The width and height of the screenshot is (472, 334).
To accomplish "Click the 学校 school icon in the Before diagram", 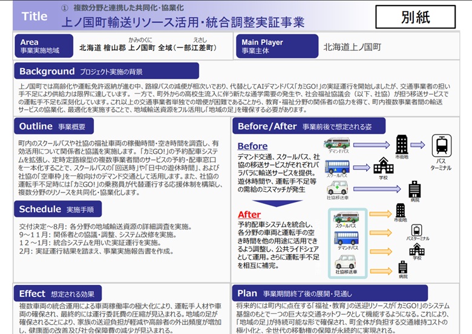I will [x=383, y=166].
